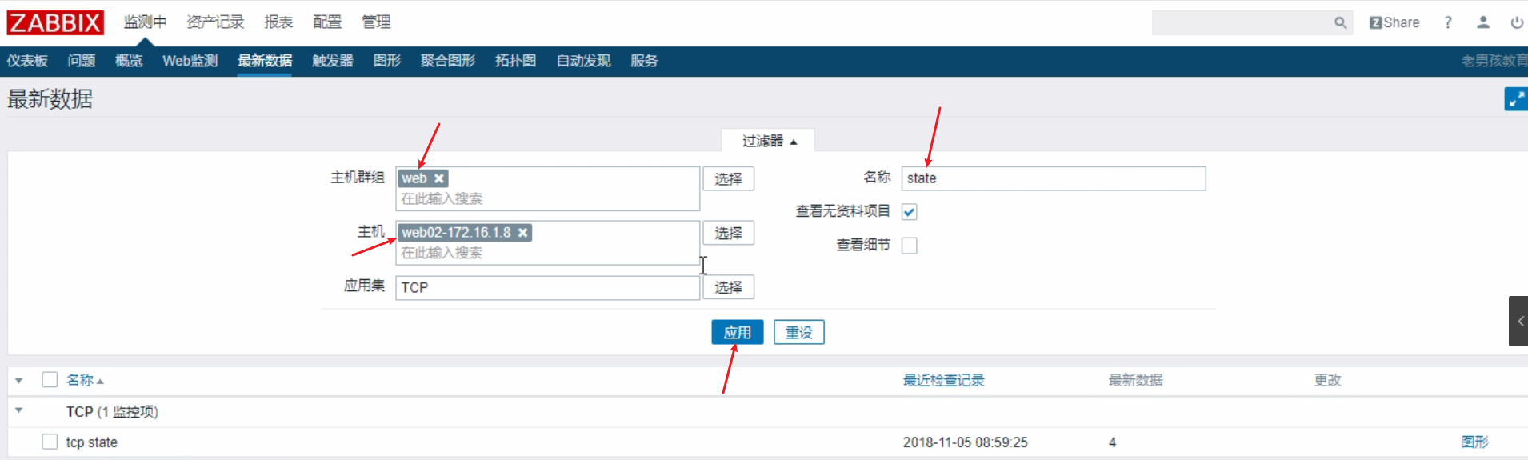
Task: Click the tcp state item name
Action: pyautogui.click(x=92, y=442)
